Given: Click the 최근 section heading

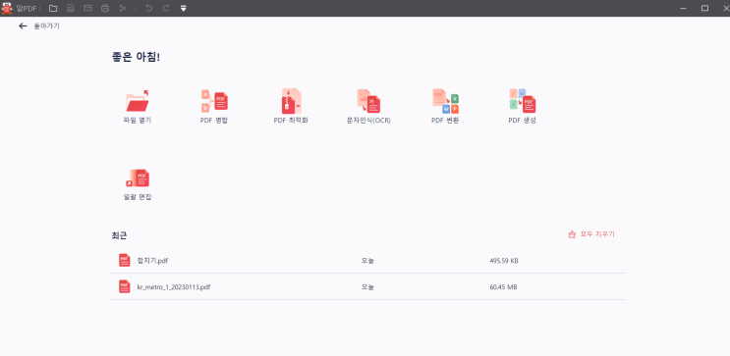Looking at the screenshot, I should 119,235.
